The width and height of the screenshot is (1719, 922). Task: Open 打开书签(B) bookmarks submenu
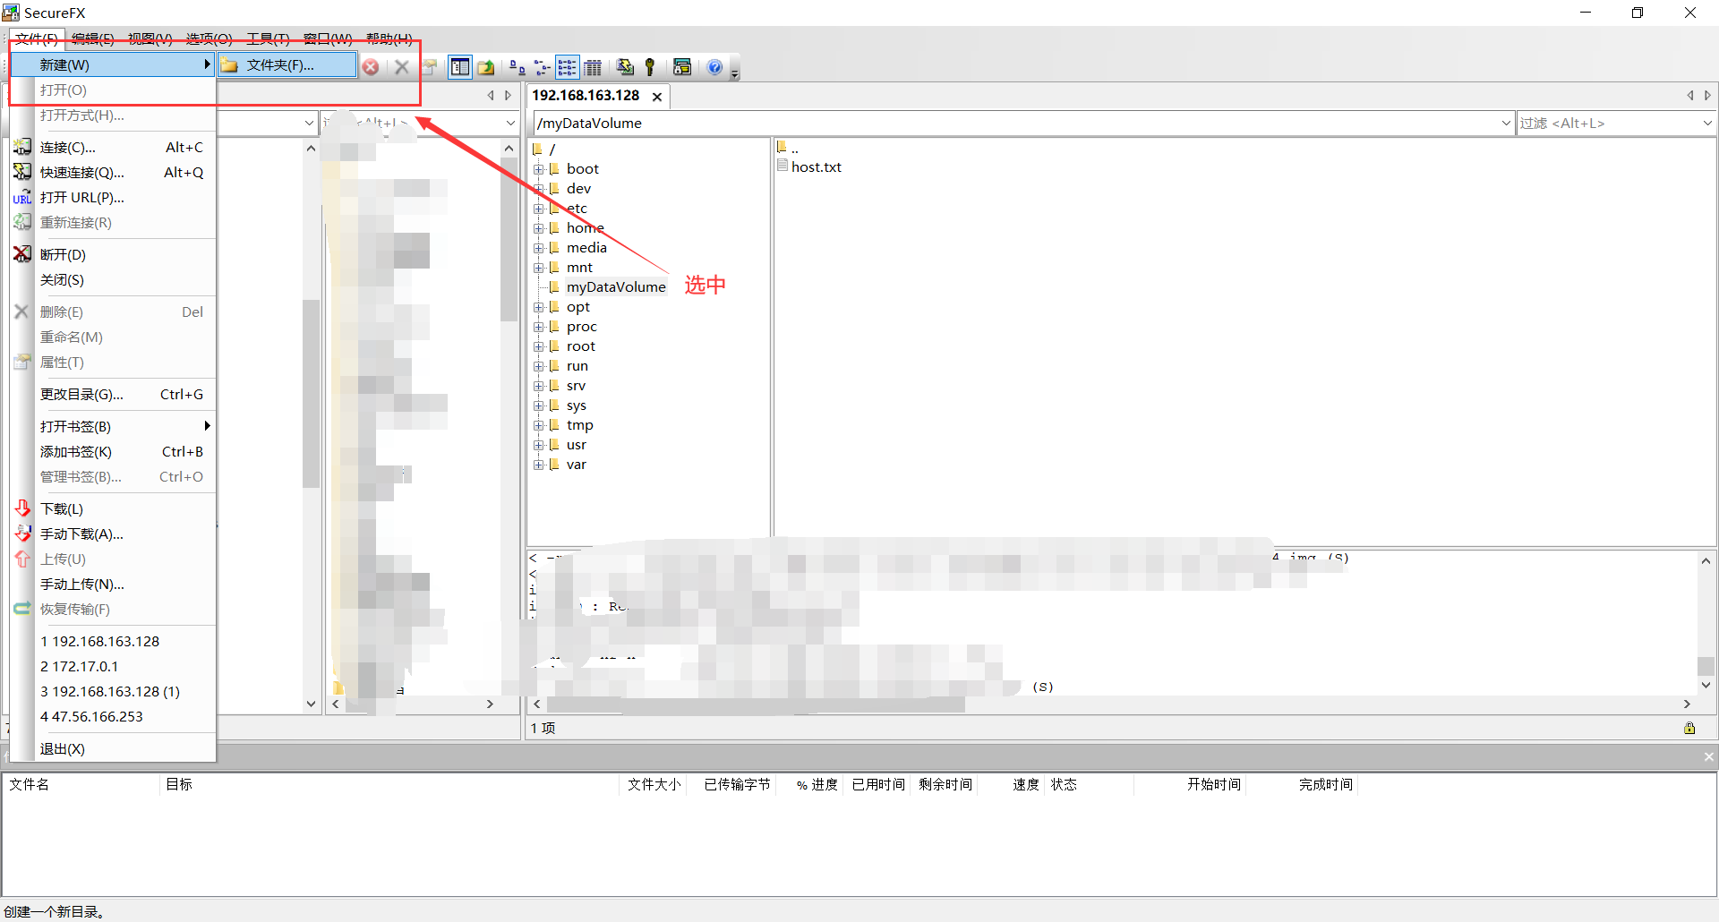click(113, 426)
